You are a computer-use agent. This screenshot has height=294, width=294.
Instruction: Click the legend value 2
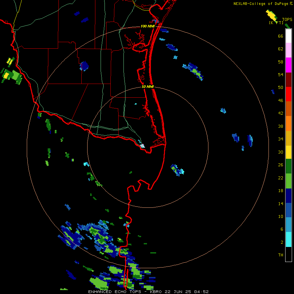(282, 242)
